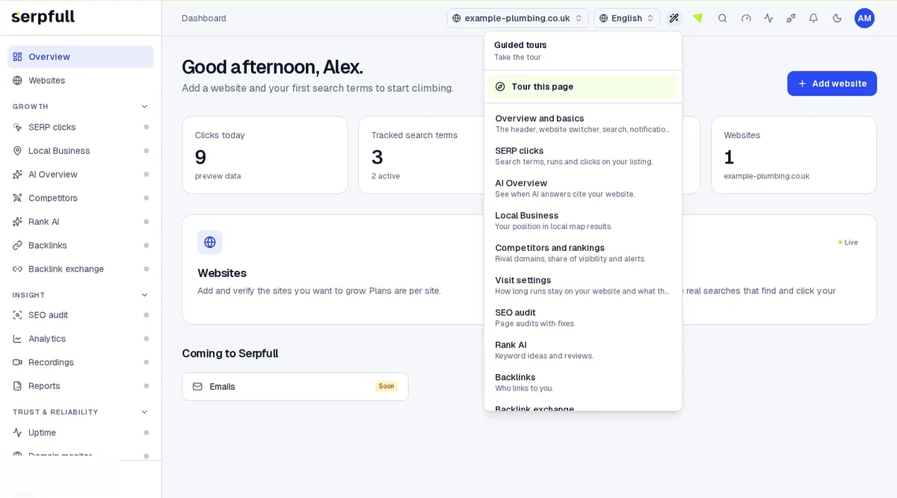Click the Reports document icon in sidebar
Screen dimensions: 897x498
click(x=17, y=386)
